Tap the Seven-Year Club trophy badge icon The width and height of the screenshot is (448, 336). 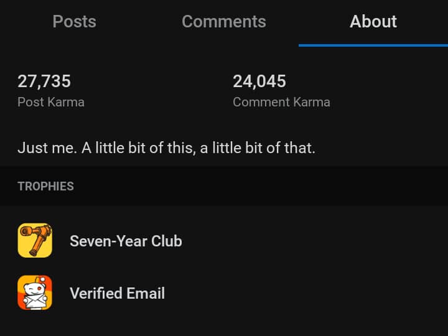click(35, 241)
